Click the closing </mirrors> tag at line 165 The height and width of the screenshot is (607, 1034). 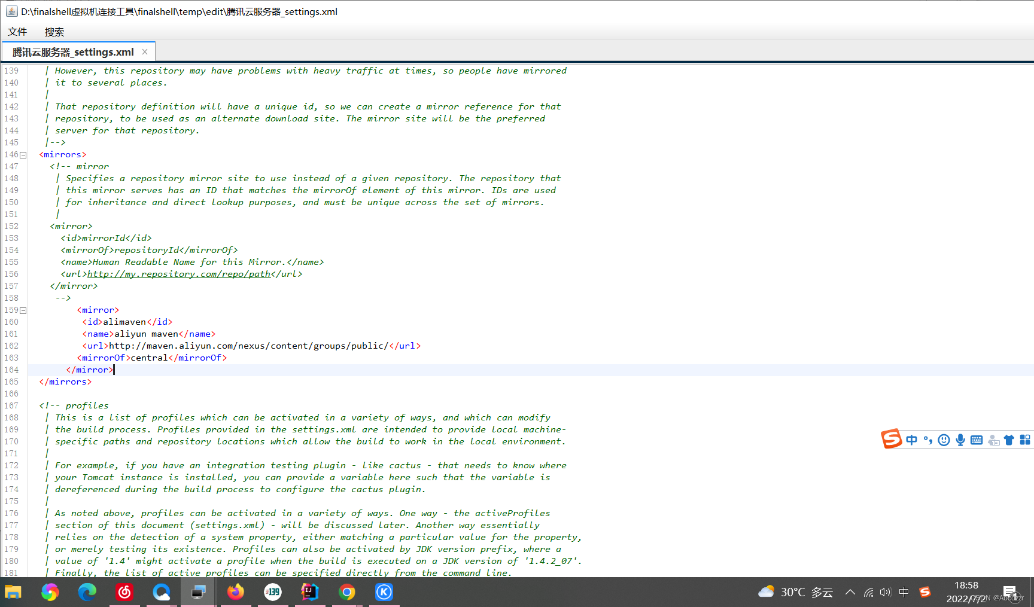(x=65, y=382)
